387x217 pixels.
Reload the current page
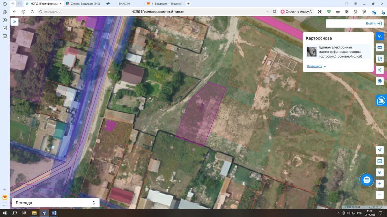pos(32,12)
